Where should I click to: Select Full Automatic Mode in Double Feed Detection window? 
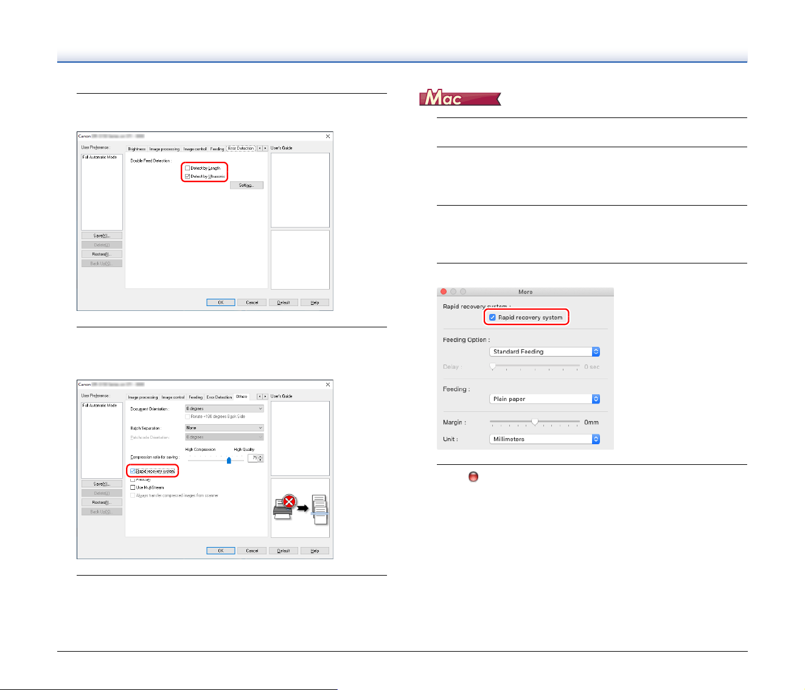point(100,158)
